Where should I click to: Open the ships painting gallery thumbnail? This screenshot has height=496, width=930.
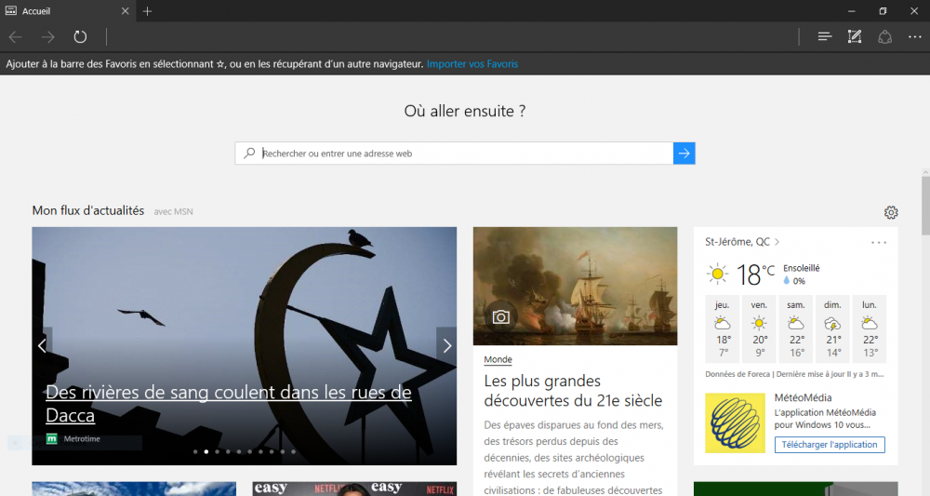click(x=575, y=286)
